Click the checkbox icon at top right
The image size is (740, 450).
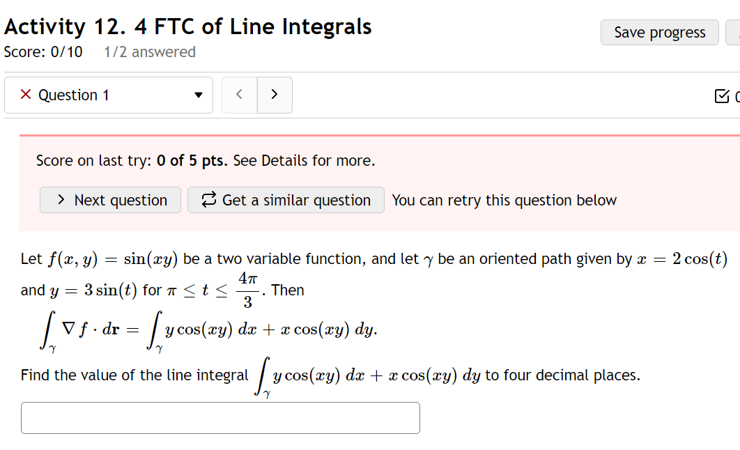click(722, 96)
